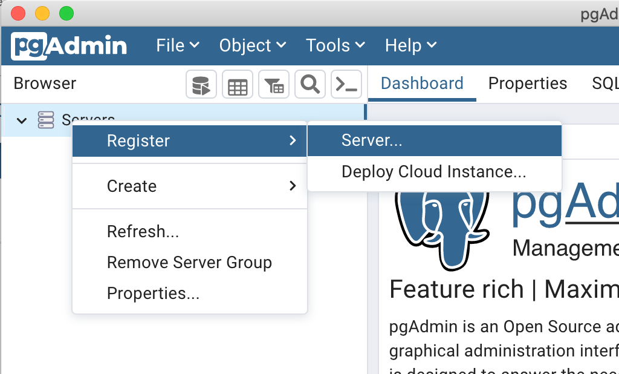Launch the PSQL Tool terminal icon
Viewport: 619px width, 374px height.
tap(346, 85)
